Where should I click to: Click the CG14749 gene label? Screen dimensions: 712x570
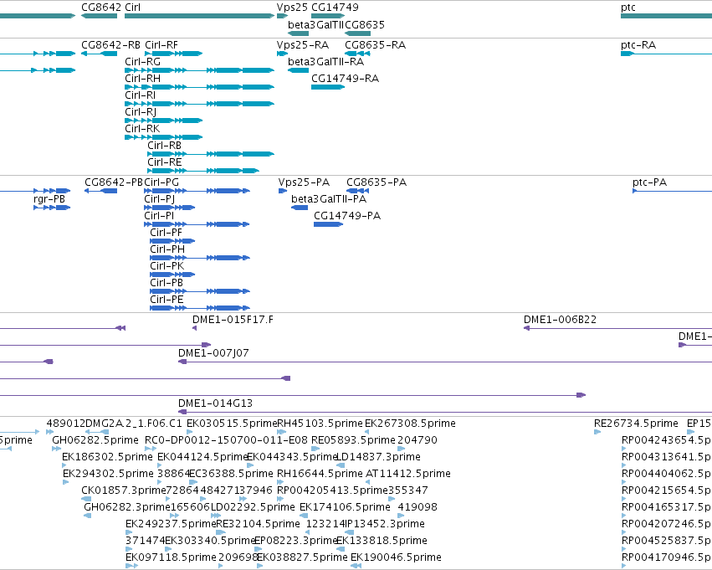336,8
